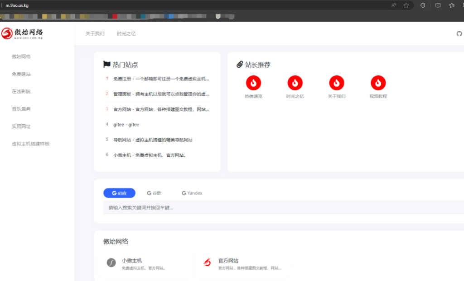This screenshot has height=281, width=464.
Task: Open the 视频教程 recommendation icon
Action: click(378, 83)
